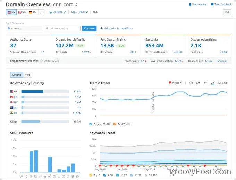
Task: Click the star reviews SERP feature icon
Action: coord(45,177)
